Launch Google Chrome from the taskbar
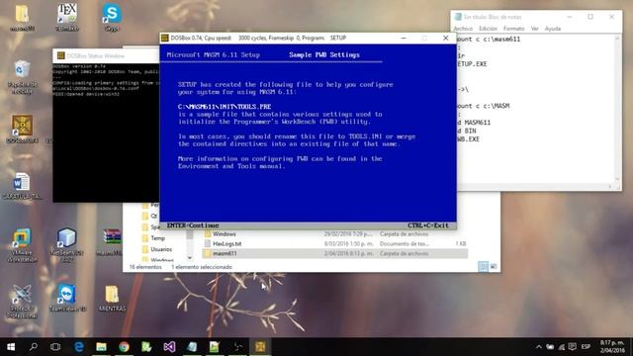 tap(124, 347)
